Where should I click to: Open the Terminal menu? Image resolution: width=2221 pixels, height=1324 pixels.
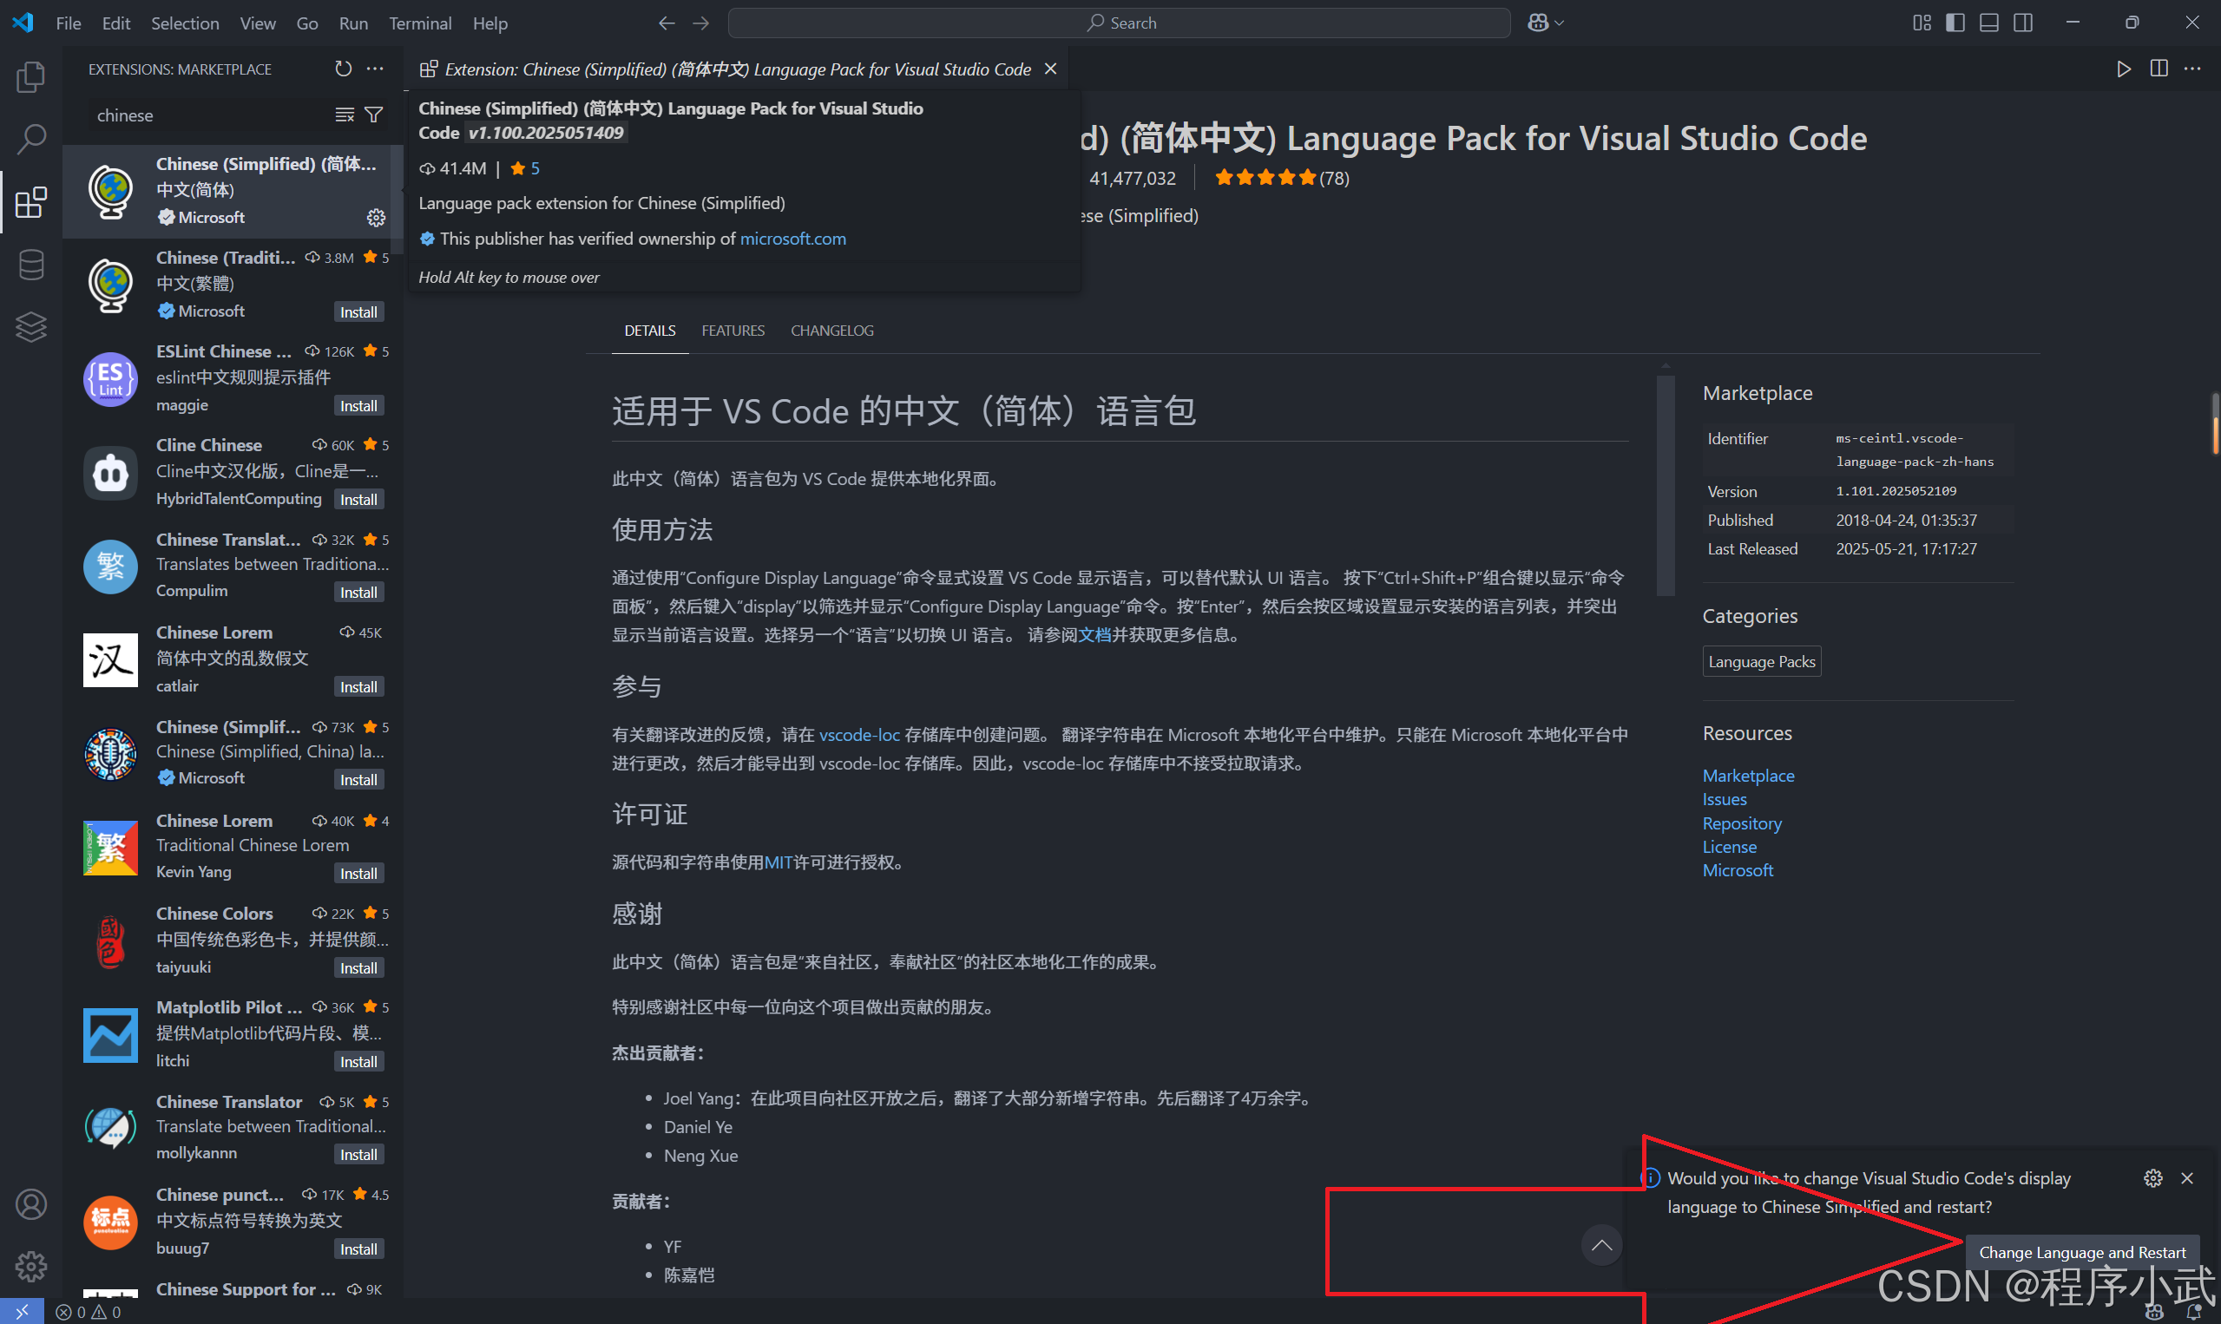point(419,23)
